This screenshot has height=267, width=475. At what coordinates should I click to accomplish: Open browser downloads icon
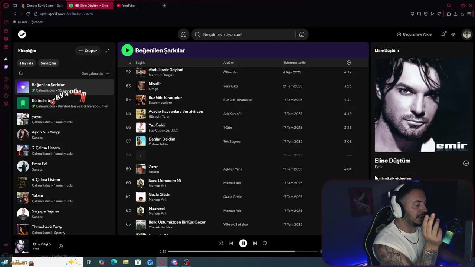(462, 14)
